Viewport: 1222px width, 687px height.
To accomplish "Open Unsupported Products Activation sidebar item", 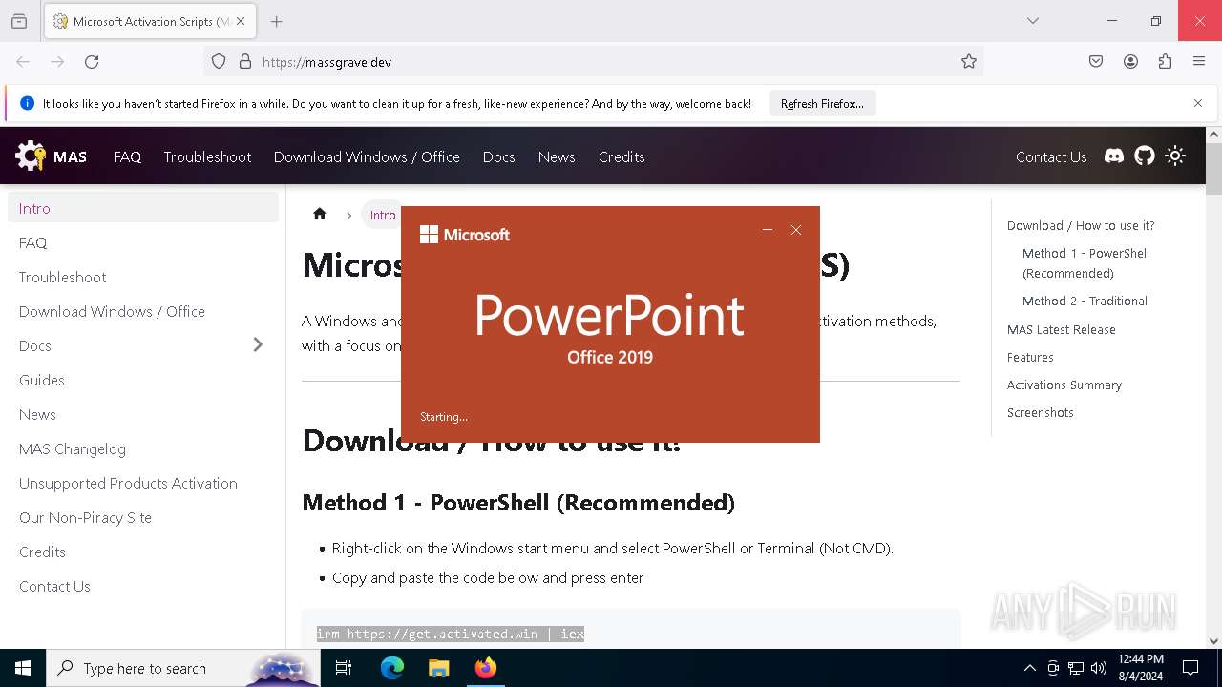I will [x=143, y=483].
